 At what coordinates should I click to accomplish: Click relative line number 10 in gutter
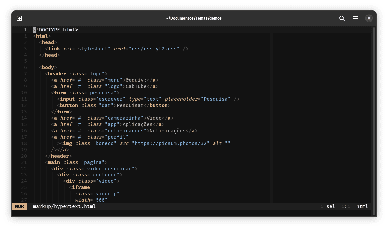pyautogui.click(x=24, y=93)
